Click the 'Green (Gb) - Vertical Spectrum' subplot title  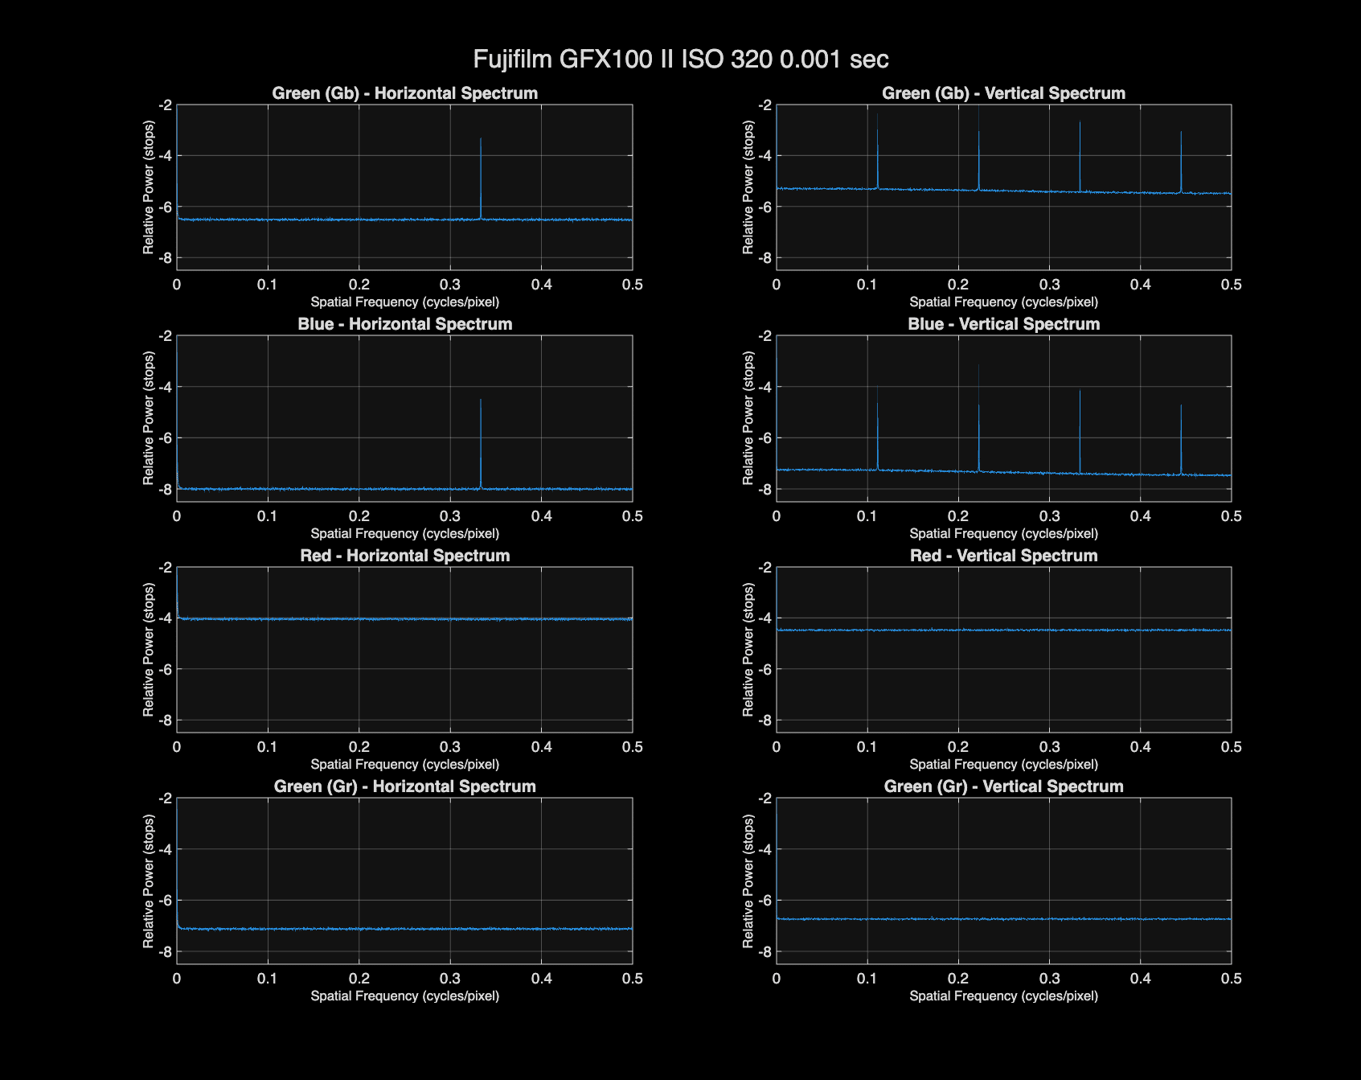tap(1003, 93)
